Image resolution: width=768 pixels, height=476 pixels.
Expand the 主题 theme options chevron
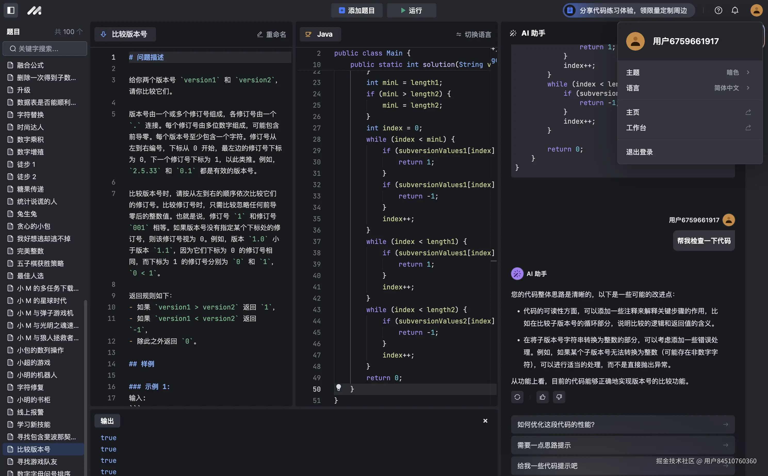(748, 73)
